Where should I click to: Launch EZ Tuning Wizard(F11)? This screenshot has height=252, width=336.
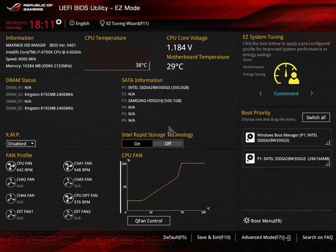[124, 23]
